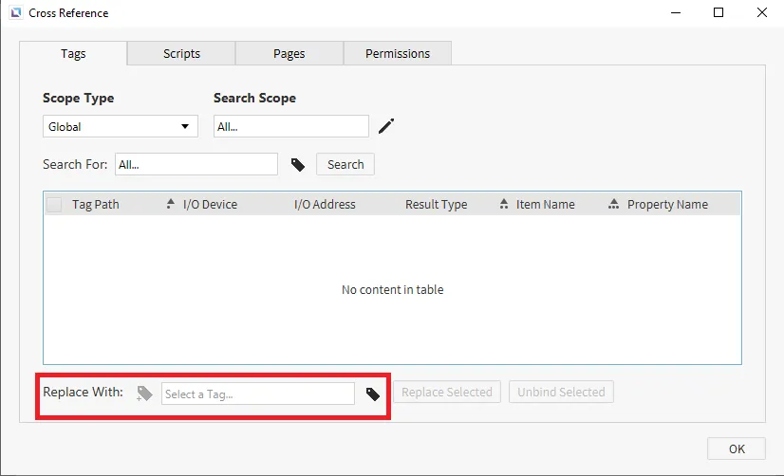This screenshot has height=476, width=784.
Task: Click the pencil icon beside Search Scope
Action: [x=386, y=126]
